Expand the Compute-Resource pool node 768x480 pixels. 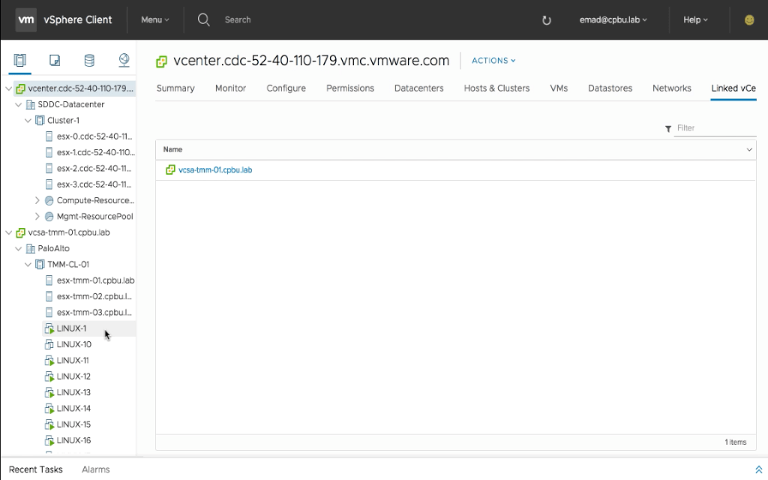point(37,200)
